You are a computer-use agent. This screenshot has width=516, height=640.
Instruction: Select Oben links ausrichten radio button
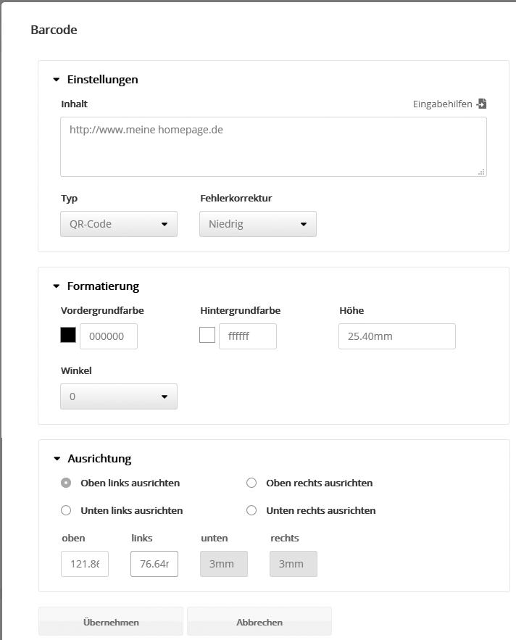pyautogui.click(x=66, y=483)
